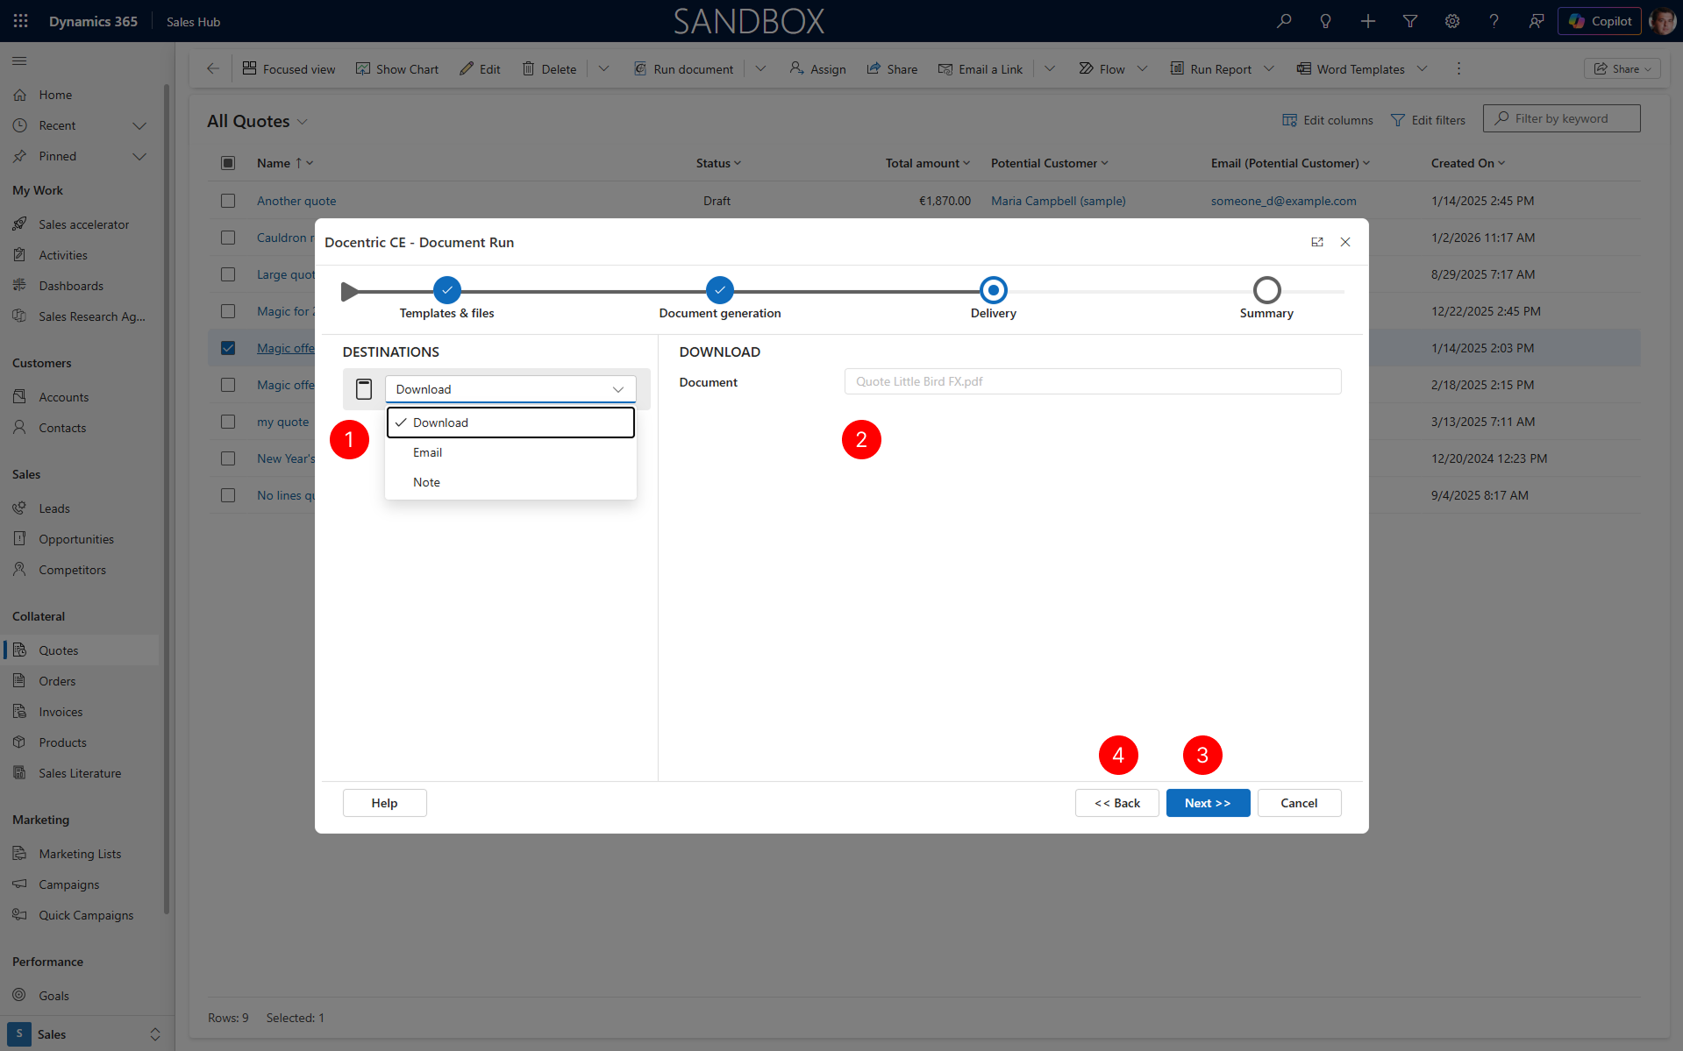This screenshot has width=1683, height=1051.
Task: Check the New Year's row checkbox
Action: click(x=228, y=458)
